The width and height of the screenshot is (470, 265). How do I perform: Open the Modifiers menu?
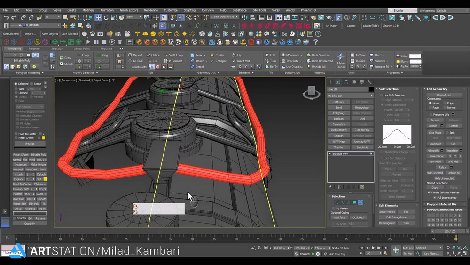pos(88,10)
